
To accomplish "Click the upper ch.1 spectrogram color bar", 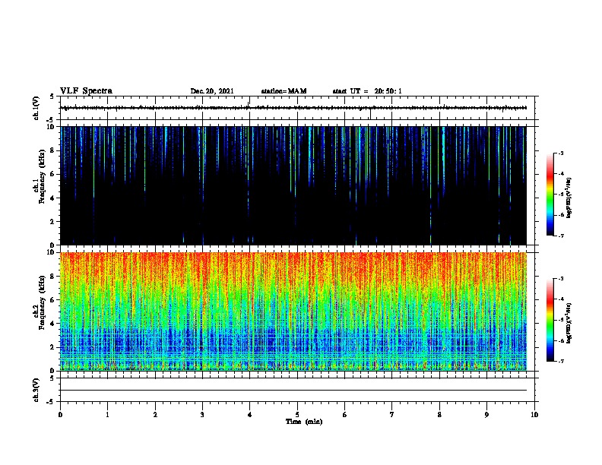I will point(550,195).
